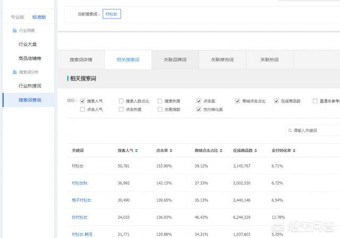Viewport: 340px width, 238px height.
Task: Click the 行业洞察 section icon in sidebar
Action: tap(14, 31)
